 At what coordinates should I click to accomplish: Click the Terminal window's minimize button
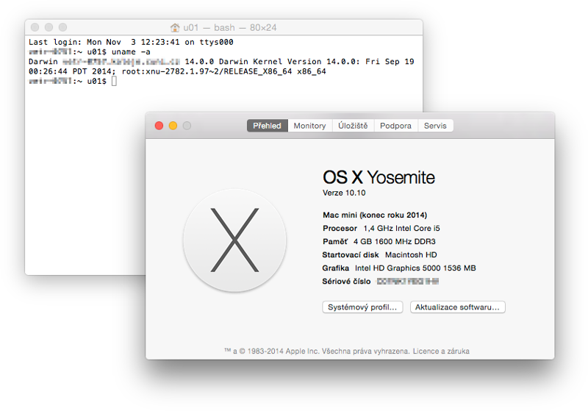click(49, 27)
